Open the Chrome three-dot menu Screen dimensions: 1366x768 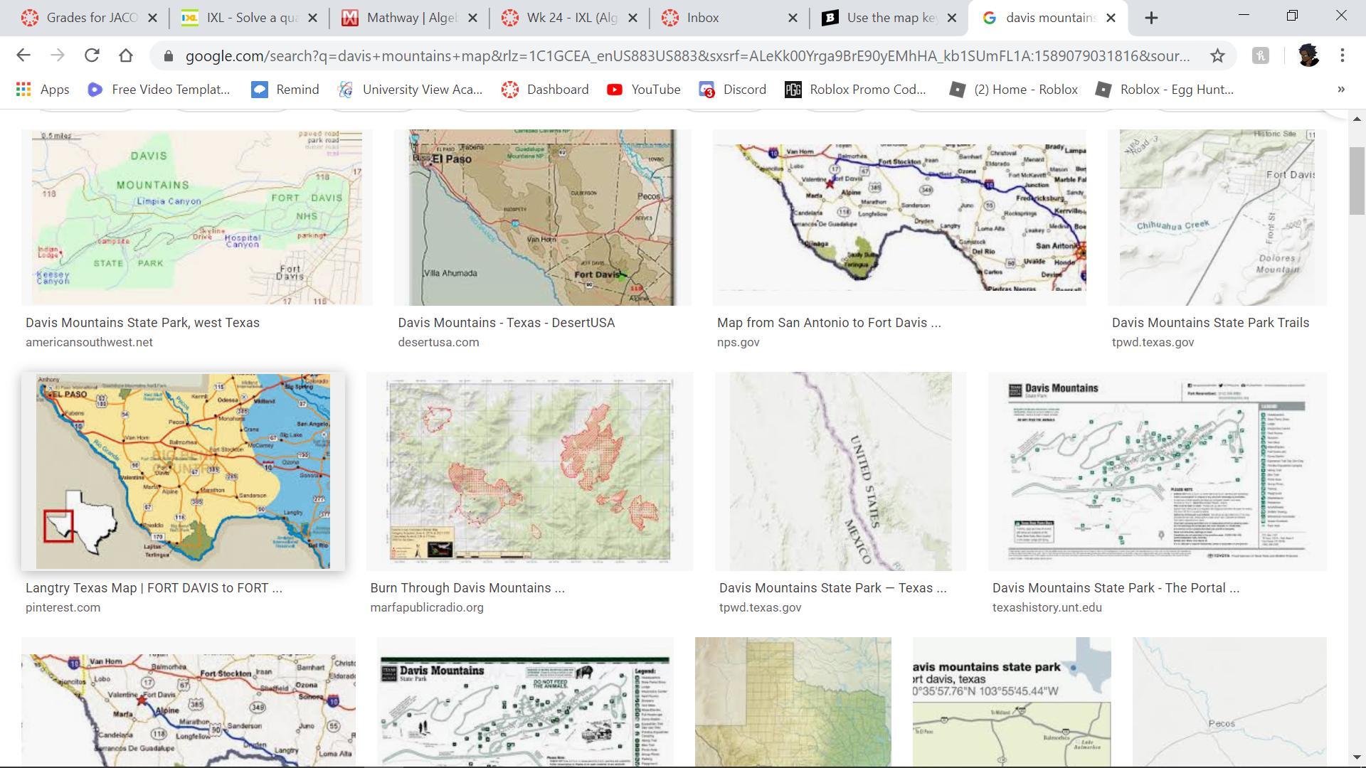[x=1342, y=55]
